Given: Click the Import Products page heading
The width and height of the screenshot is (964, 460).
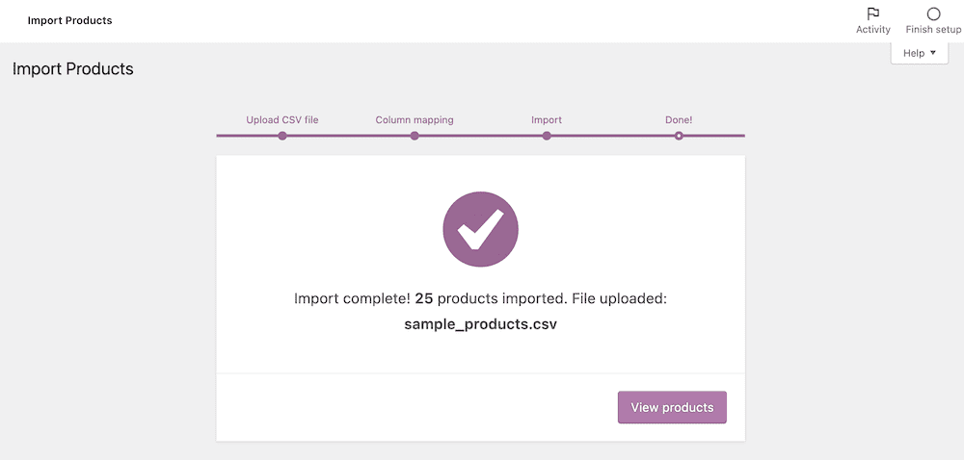Looking at the screenshot, I should 72,69.
